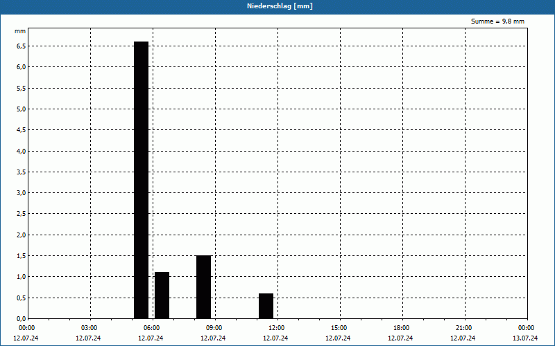555x346 pixels.
Task: Click the 0,5 y-axis value
Action: point(22,298)
